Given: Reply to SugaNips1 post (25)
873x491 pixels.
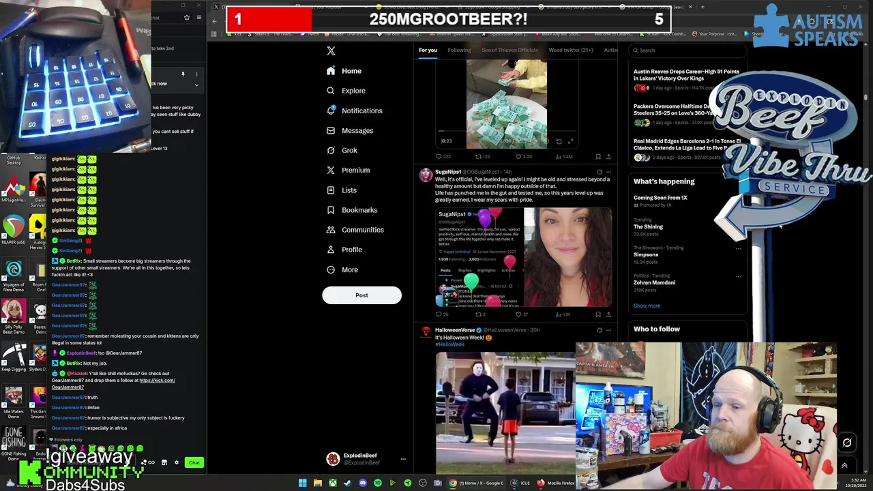Looking at the screenshot, I should [442, 314].
